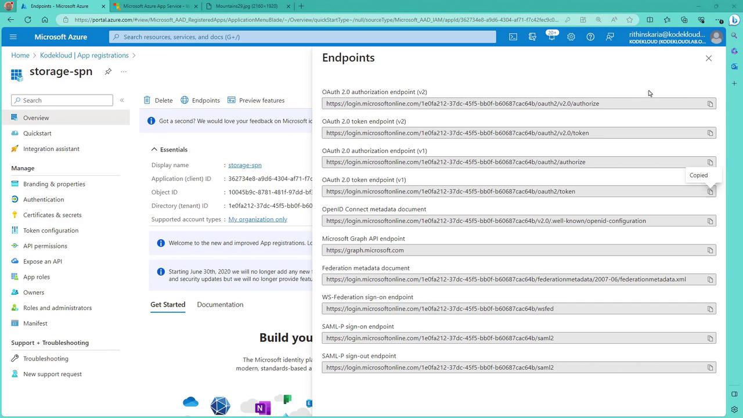Select the Get Started tab
743x418 pixels.
pyautogui.click(x=168, y=304)
